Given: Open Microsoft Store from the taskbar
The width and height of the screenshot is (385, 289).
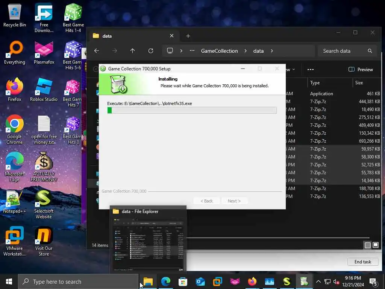Looking at the screenshot, I should coord(183,281).
